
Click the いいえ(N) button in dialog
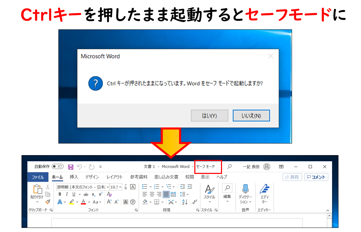251,116
